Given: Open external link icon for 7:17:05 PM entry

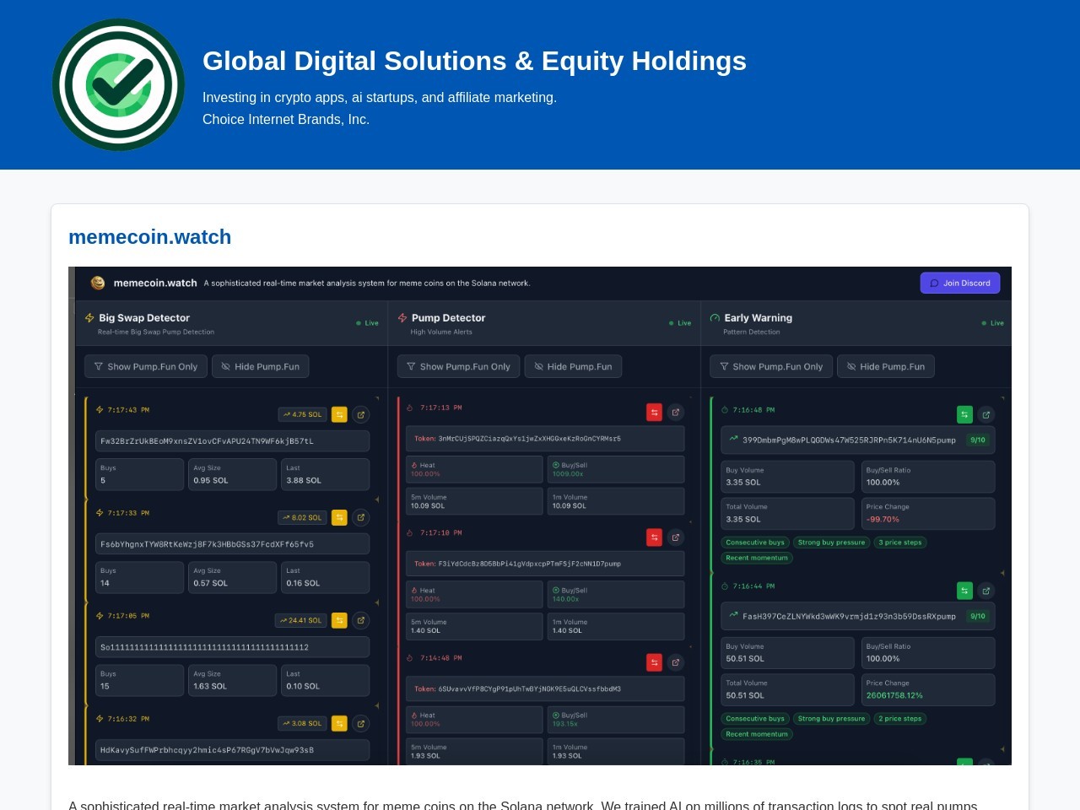Looking at the screenshot, I should click(361, 620).
